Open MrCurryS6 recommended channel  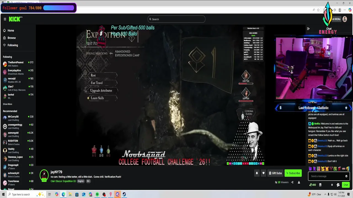(18, 118)
